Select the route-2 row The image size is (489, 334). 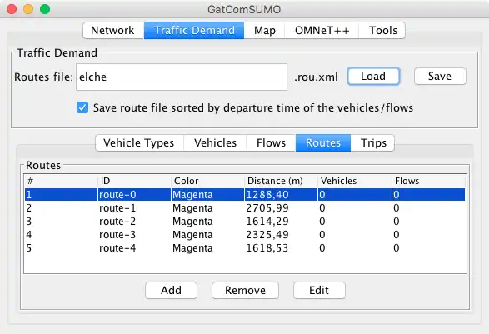click(x=245, y=222)
